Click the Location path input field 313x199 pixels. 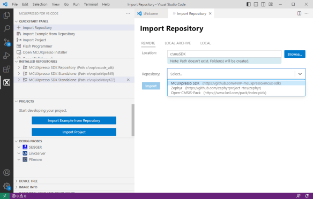pos(224,54)
